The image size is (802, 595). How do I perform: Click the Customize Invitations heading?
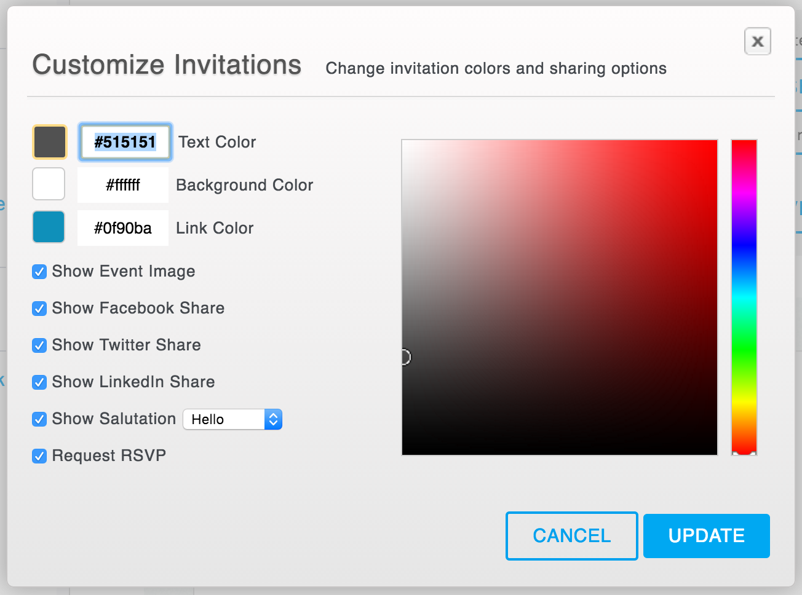[167, 65]
